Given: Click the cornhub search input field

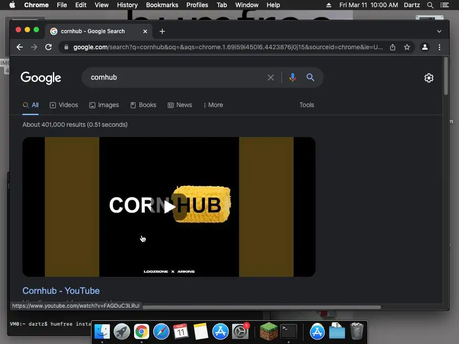Looking at the screenshot, I should (x=176, y=77).
